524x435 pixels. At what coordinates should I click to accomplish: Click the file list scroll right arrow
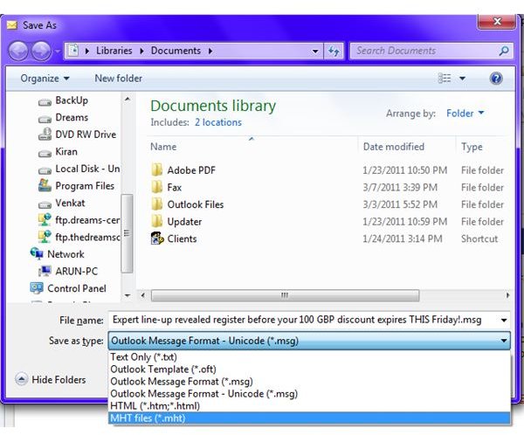click(x=507, y=295)
